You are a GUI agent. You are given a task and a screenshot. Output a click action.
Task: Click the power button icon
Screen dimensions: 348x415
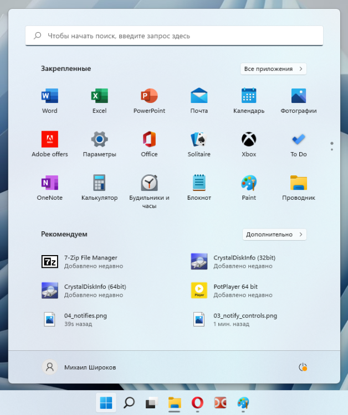pyautogui.click(x=303, y=367)
